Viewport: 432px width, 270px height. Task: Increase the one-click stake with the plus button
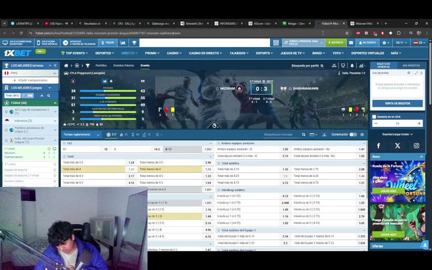click(x=419, y=123)
